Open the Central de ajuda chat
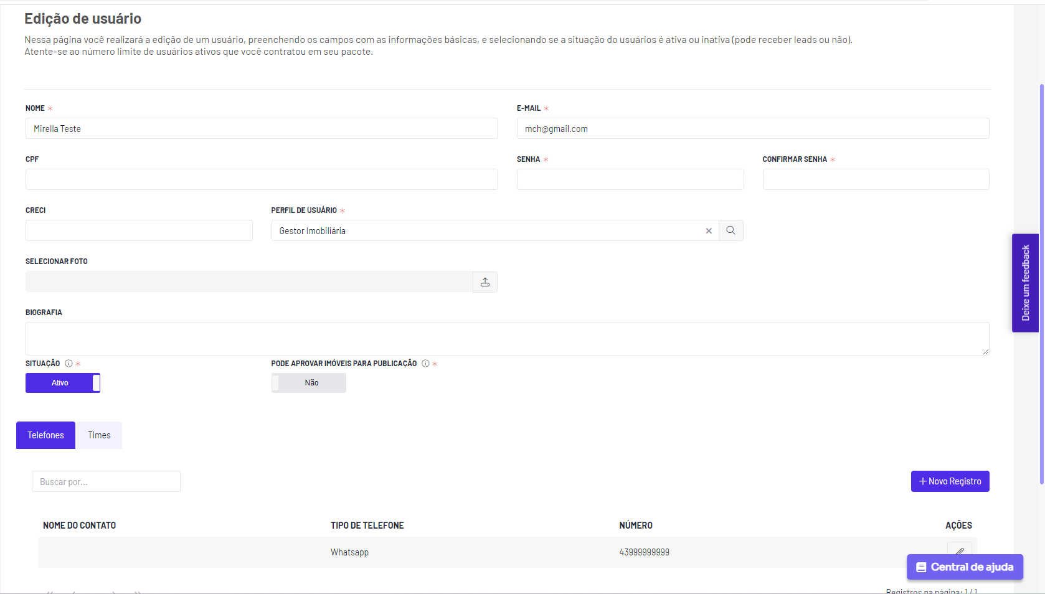The width and height of the screenshot is (1045, 594). [x=965, y=567]
